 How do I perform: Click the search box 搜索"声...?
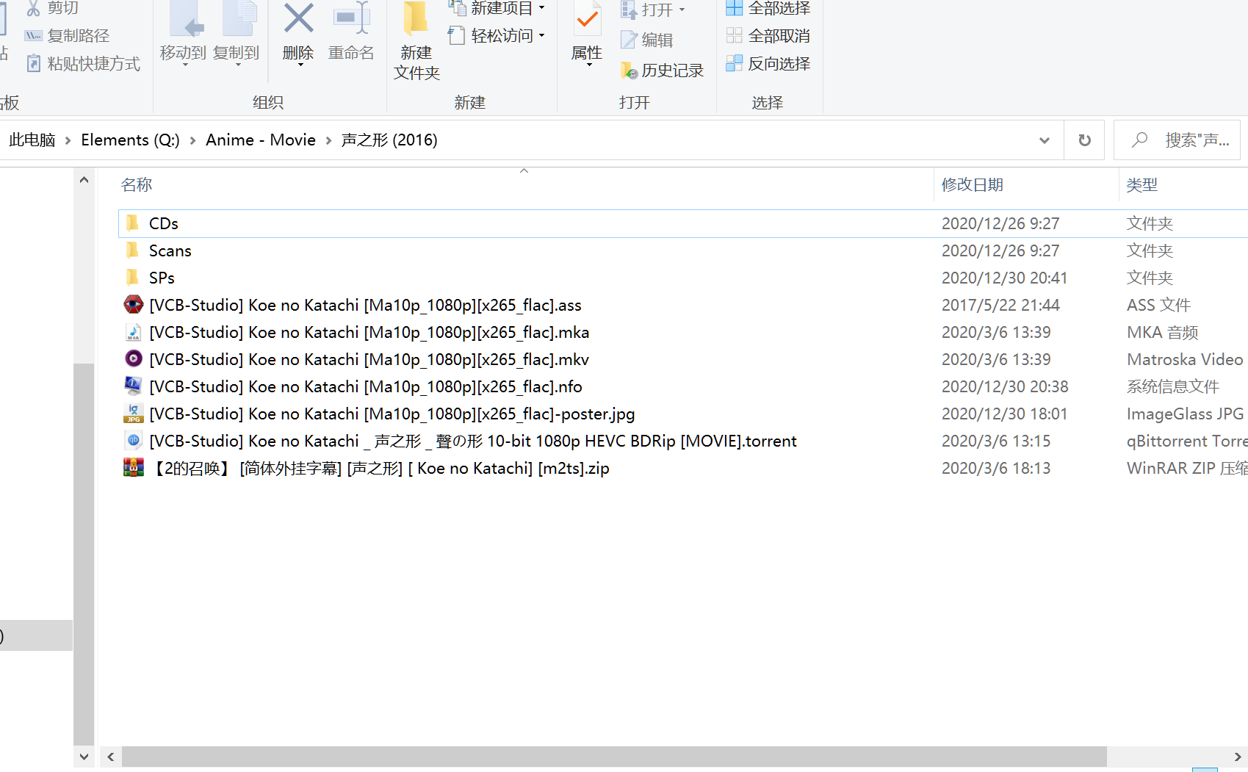tap(1177, 140)
